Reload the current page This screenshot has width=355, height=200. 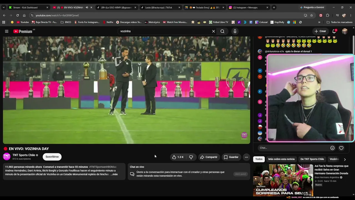click(x=17, y=15)
